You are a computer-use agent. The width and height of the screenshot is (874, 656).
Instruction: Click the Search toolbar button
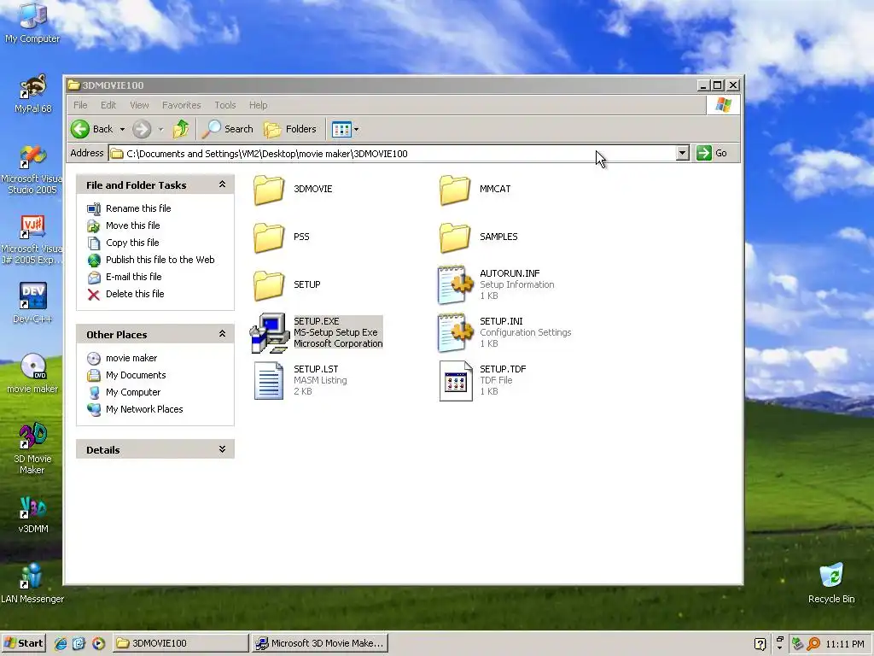pos(227,130)
